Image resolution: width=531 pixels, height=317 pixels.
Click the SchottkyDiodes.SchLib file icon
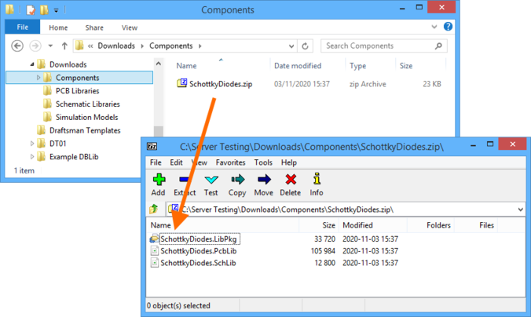(x=155, y=263)
